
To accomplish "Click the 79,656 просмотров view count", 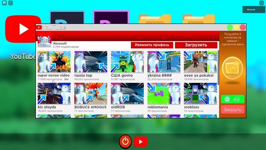I will [x=196, y=79].
